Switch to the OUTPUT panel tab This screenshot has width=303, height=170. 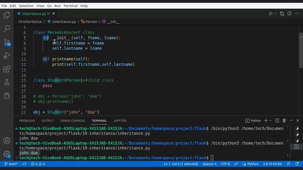(47, 121)
